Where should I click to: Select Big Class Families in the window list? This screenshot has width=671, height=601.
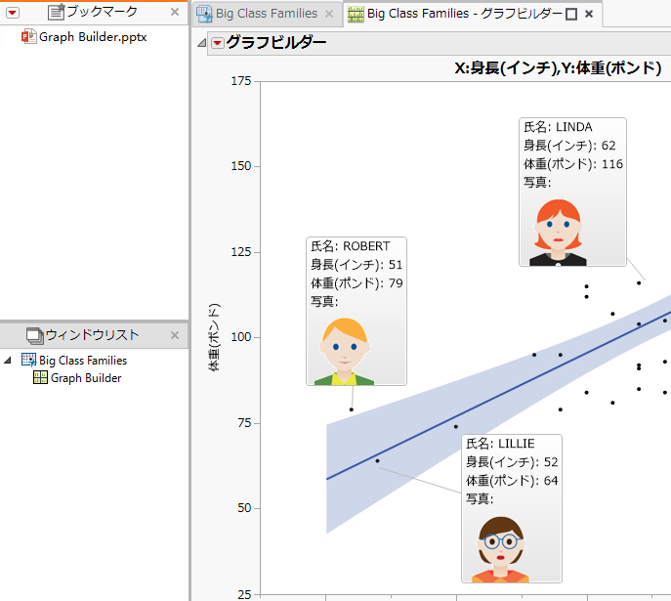pyautogui.click(x=83, y=361)
